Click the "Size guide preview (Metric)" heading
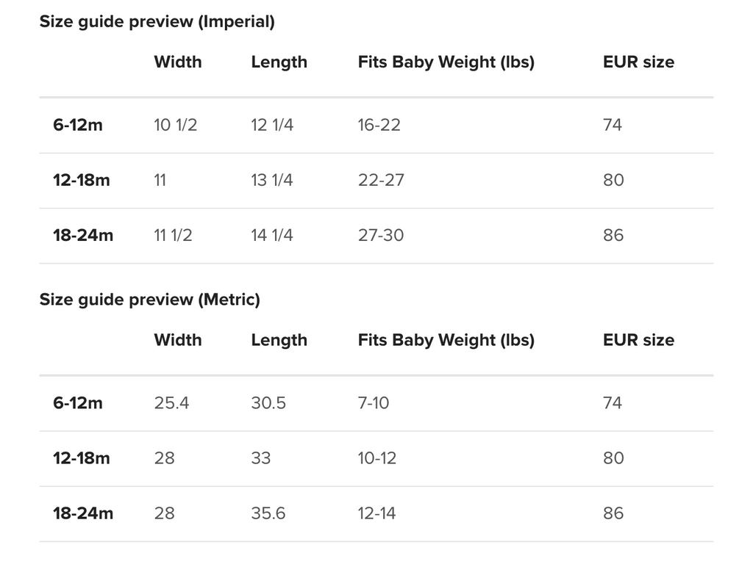This screenshot has height=564, width=753. [149, 300]
